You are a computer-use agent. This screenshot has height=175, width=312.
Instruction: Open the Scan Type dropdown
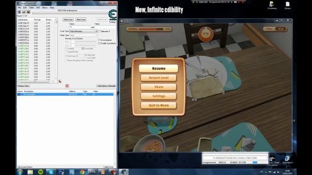[x=83, y=31]
